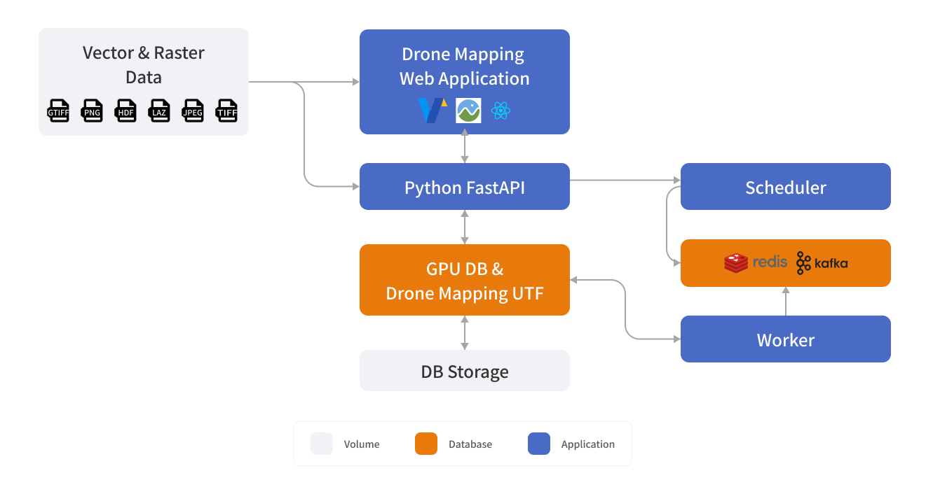
Task: Select the DB Storage box
Action: coord(465,371)
